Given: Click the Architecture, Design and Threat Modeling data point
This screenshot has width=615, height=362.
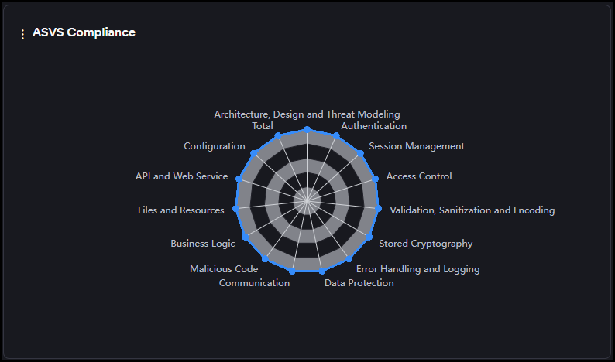Looking at the screenshot, I should coord(307,129).
